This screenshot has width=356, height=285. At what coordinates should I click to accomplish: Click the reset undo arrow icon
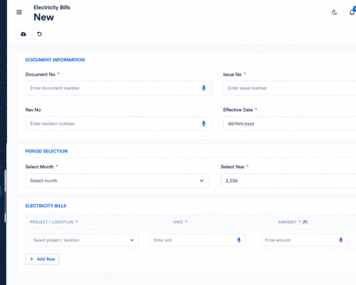coord(39,34)
